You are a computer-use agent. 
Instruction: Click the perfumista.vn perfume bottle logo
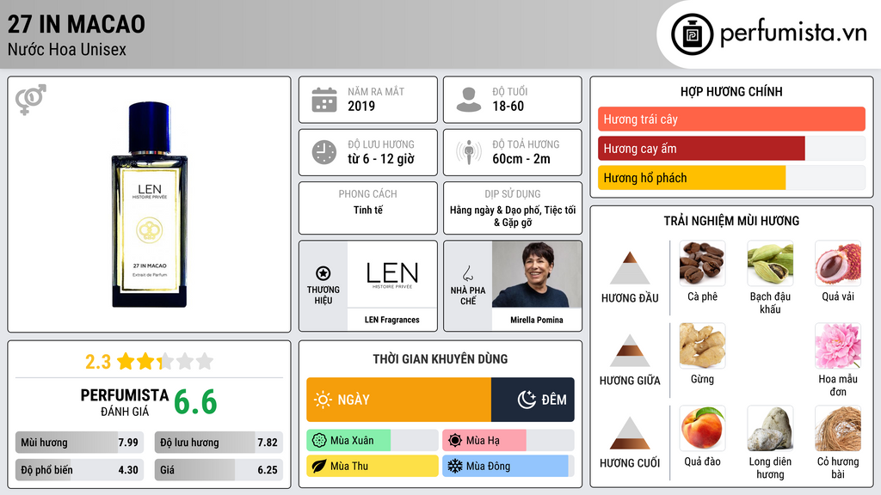(x=692, y=34)
